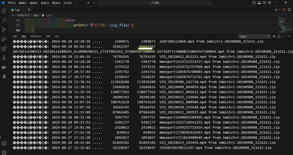
Task: Open the Accounts icon in activity bar
Action: pos(4,143)
